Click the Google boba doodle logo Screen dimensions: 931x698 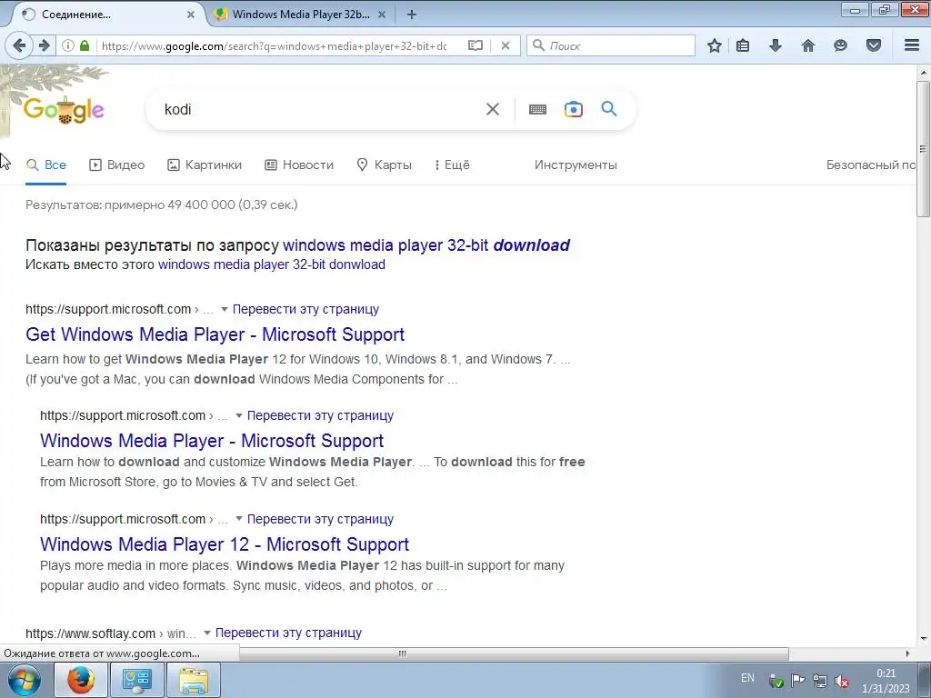point(64,109)
